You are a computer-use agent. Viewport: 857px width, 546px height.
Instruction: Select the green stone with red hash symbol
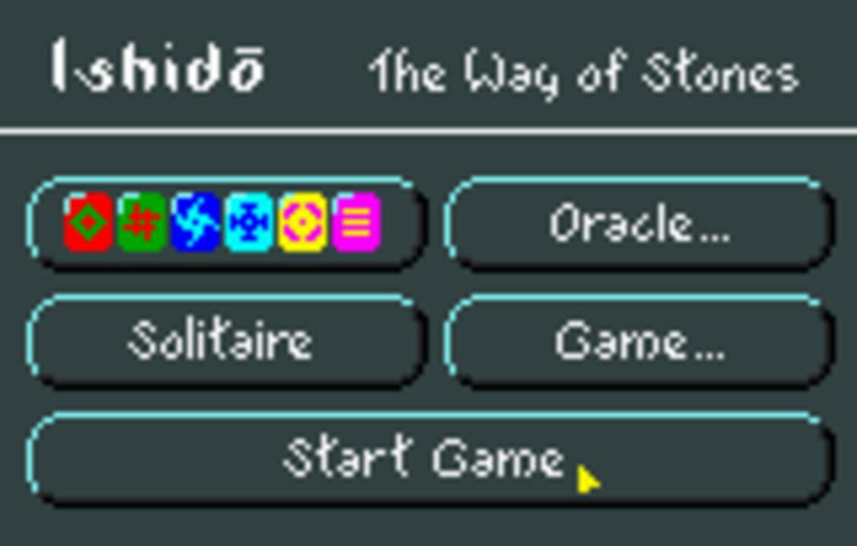(142, 221)
